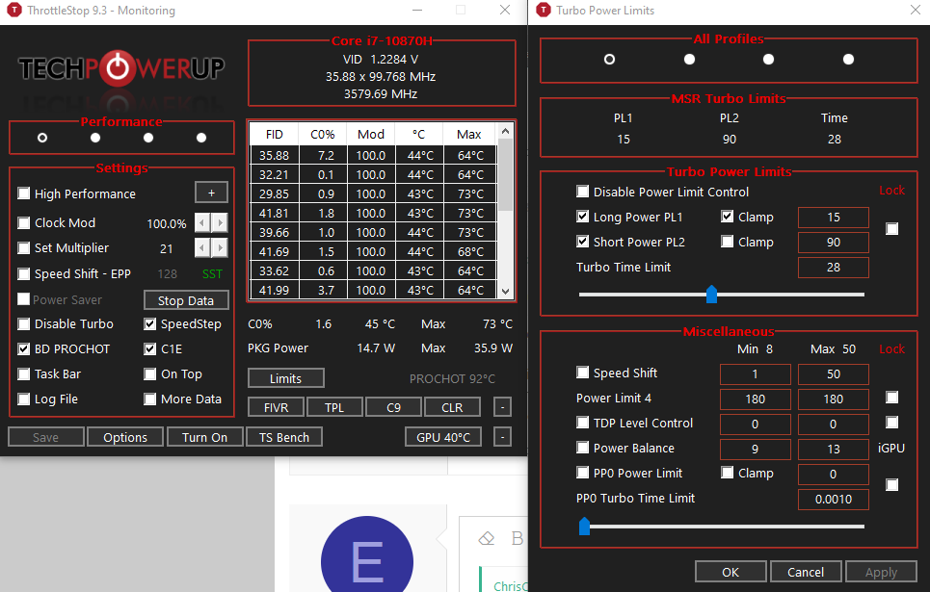This screenshot has width=930, height=592.
Task: Enable the Power Balance checkbox
Action: coord(582,448)
